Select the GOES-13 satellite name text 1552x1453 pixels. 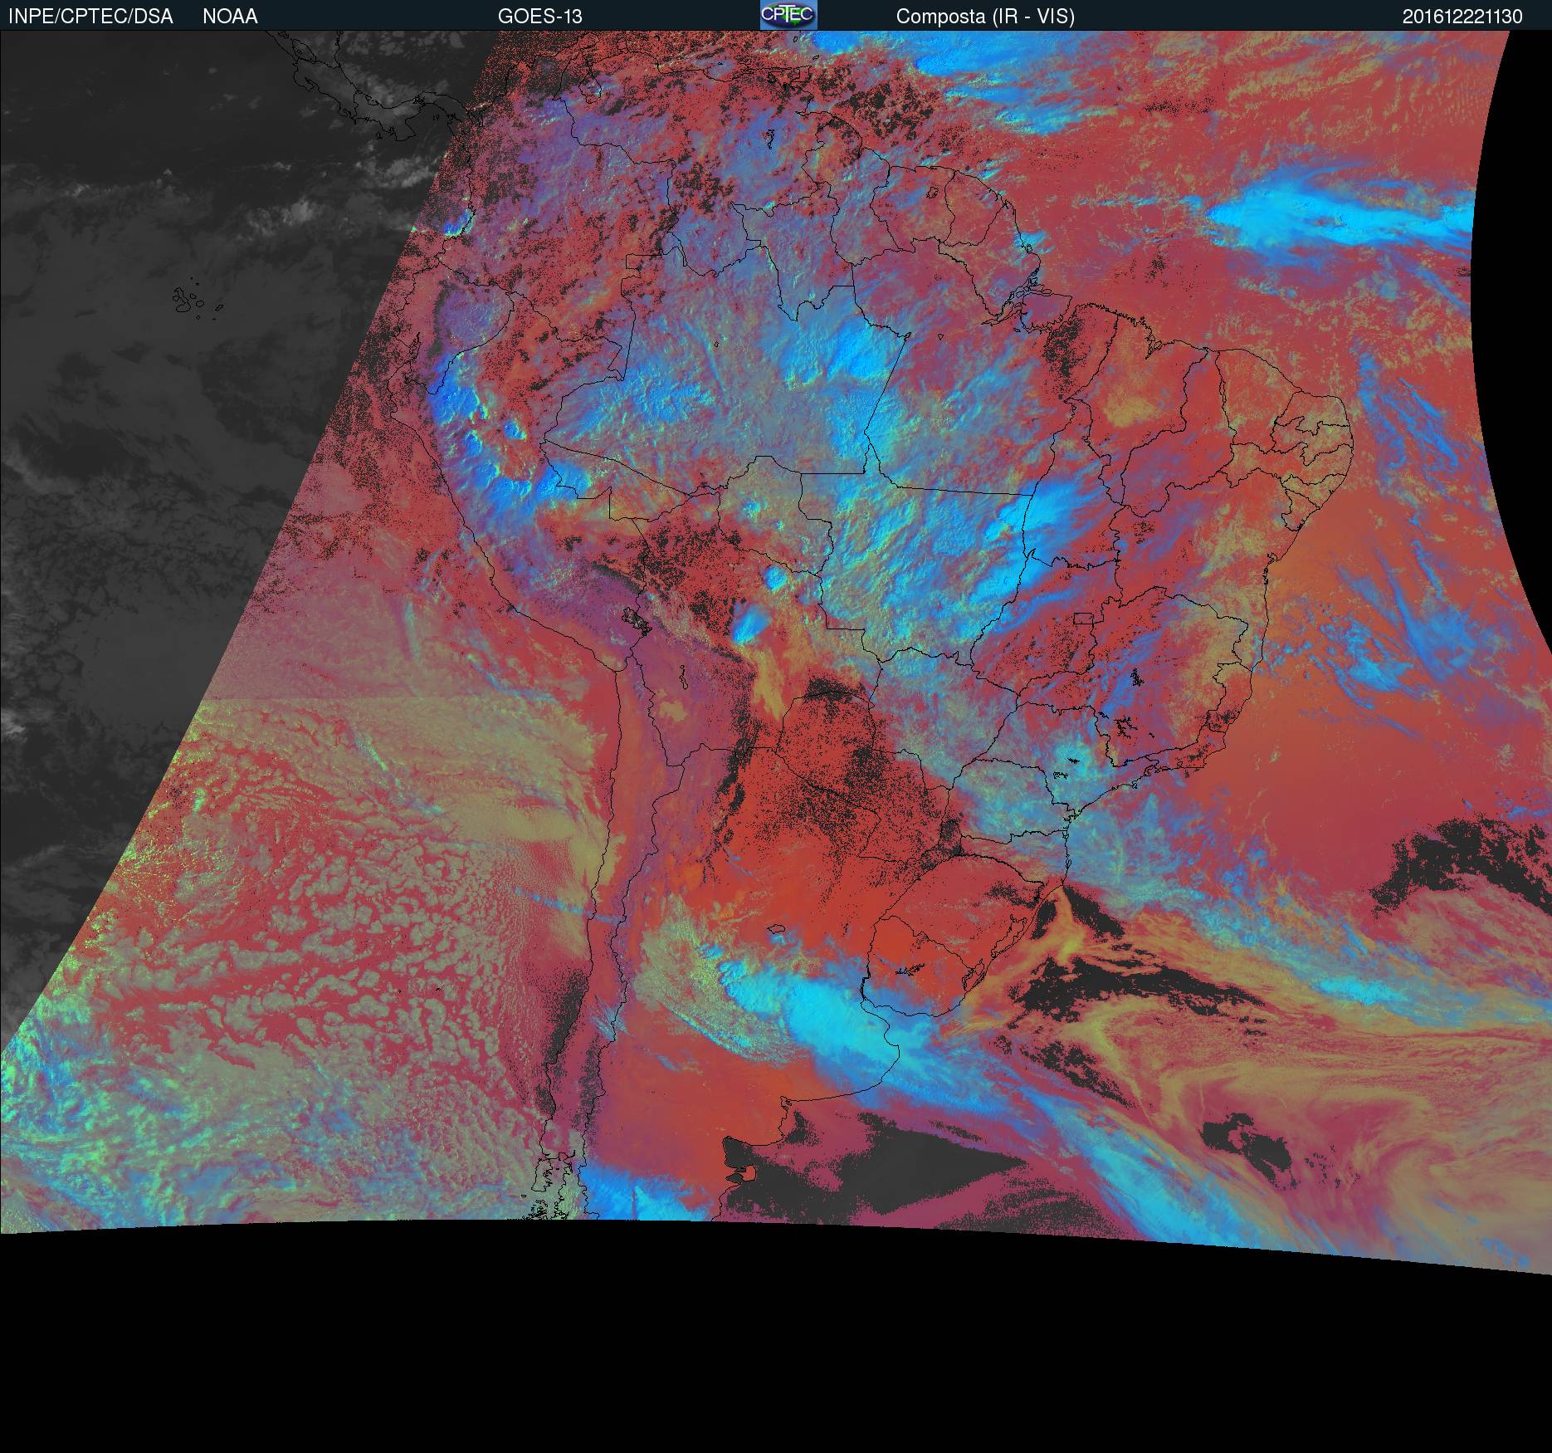click(539, 17)
